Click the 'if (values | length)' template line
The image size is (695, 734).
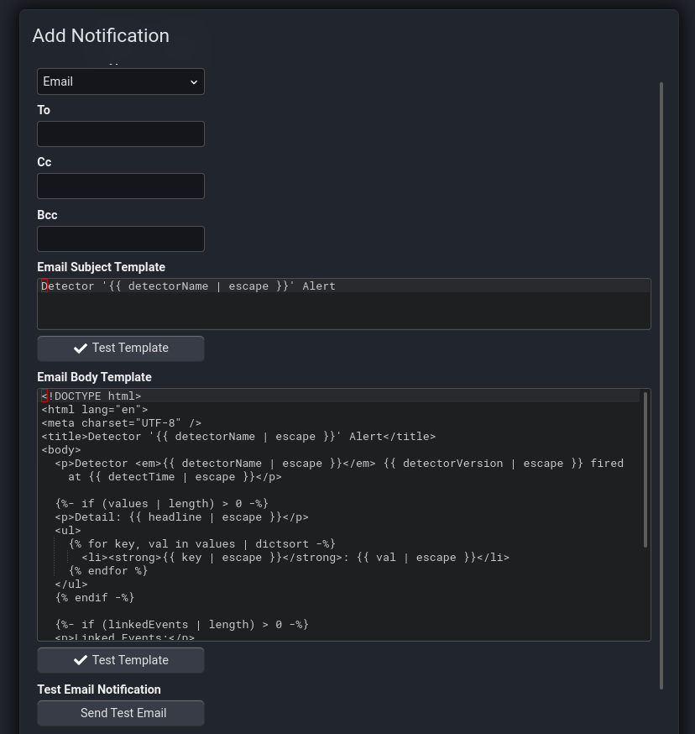[x=162, y=503]
